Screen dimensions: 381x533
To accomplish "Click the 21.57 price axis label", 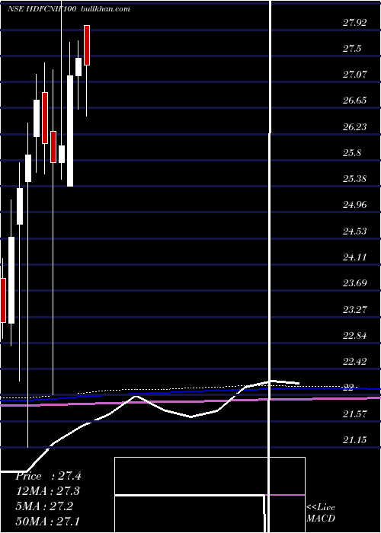I will point(354,413).
